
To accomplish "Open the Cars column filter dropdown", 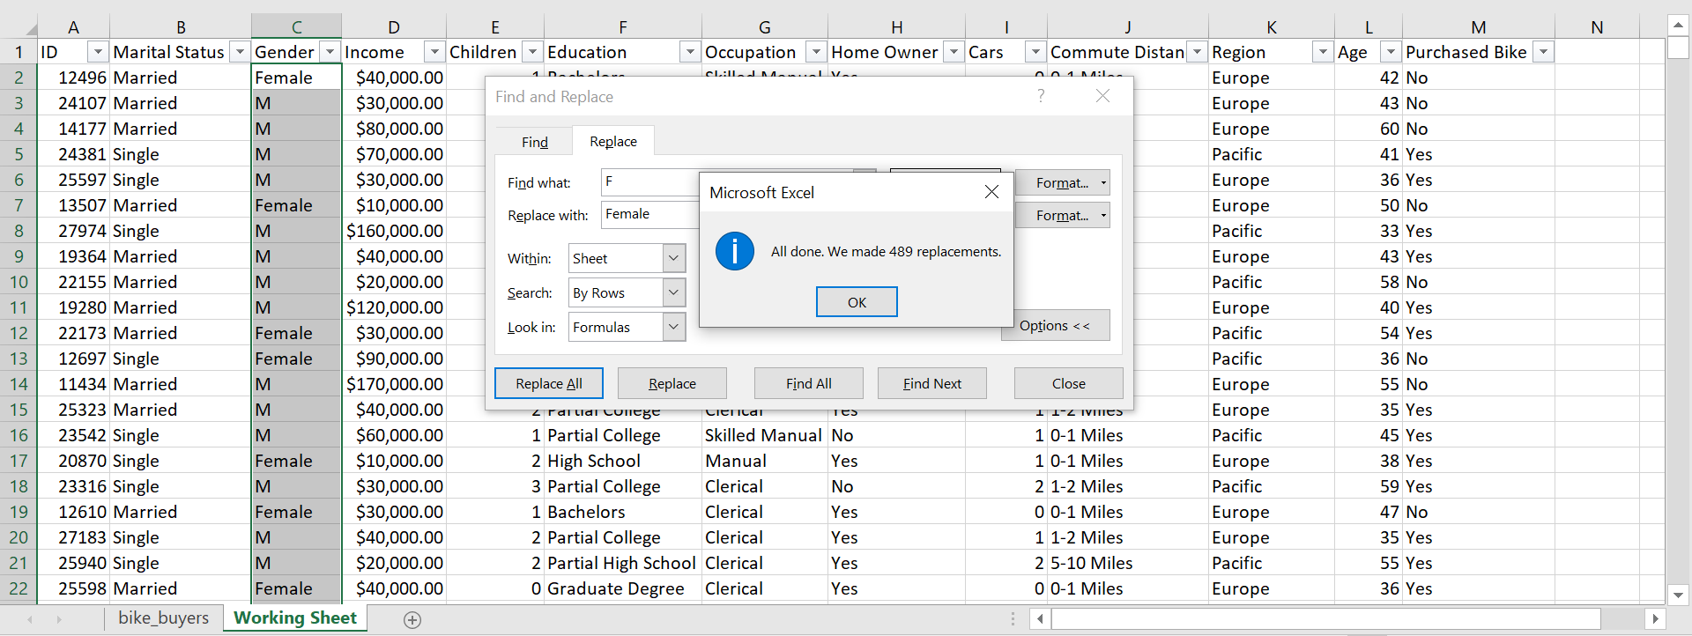I will click(1035, 52).
